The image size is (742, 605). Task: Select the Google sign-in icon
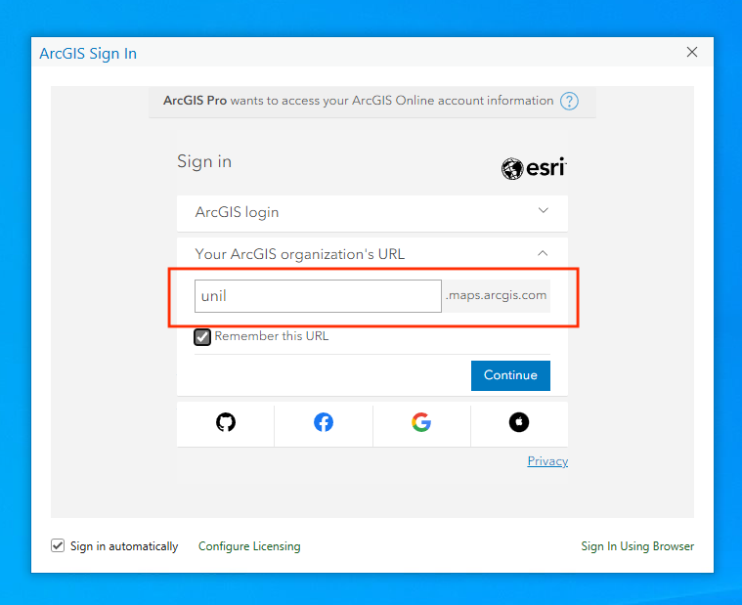tap(421, 422)
